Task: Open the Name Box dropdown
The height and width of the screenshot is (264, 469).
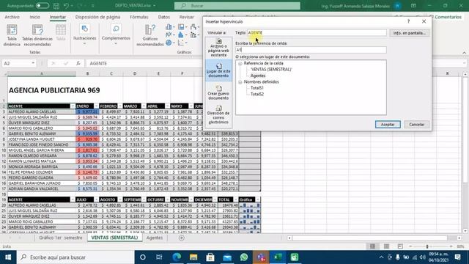Action: 33,63
